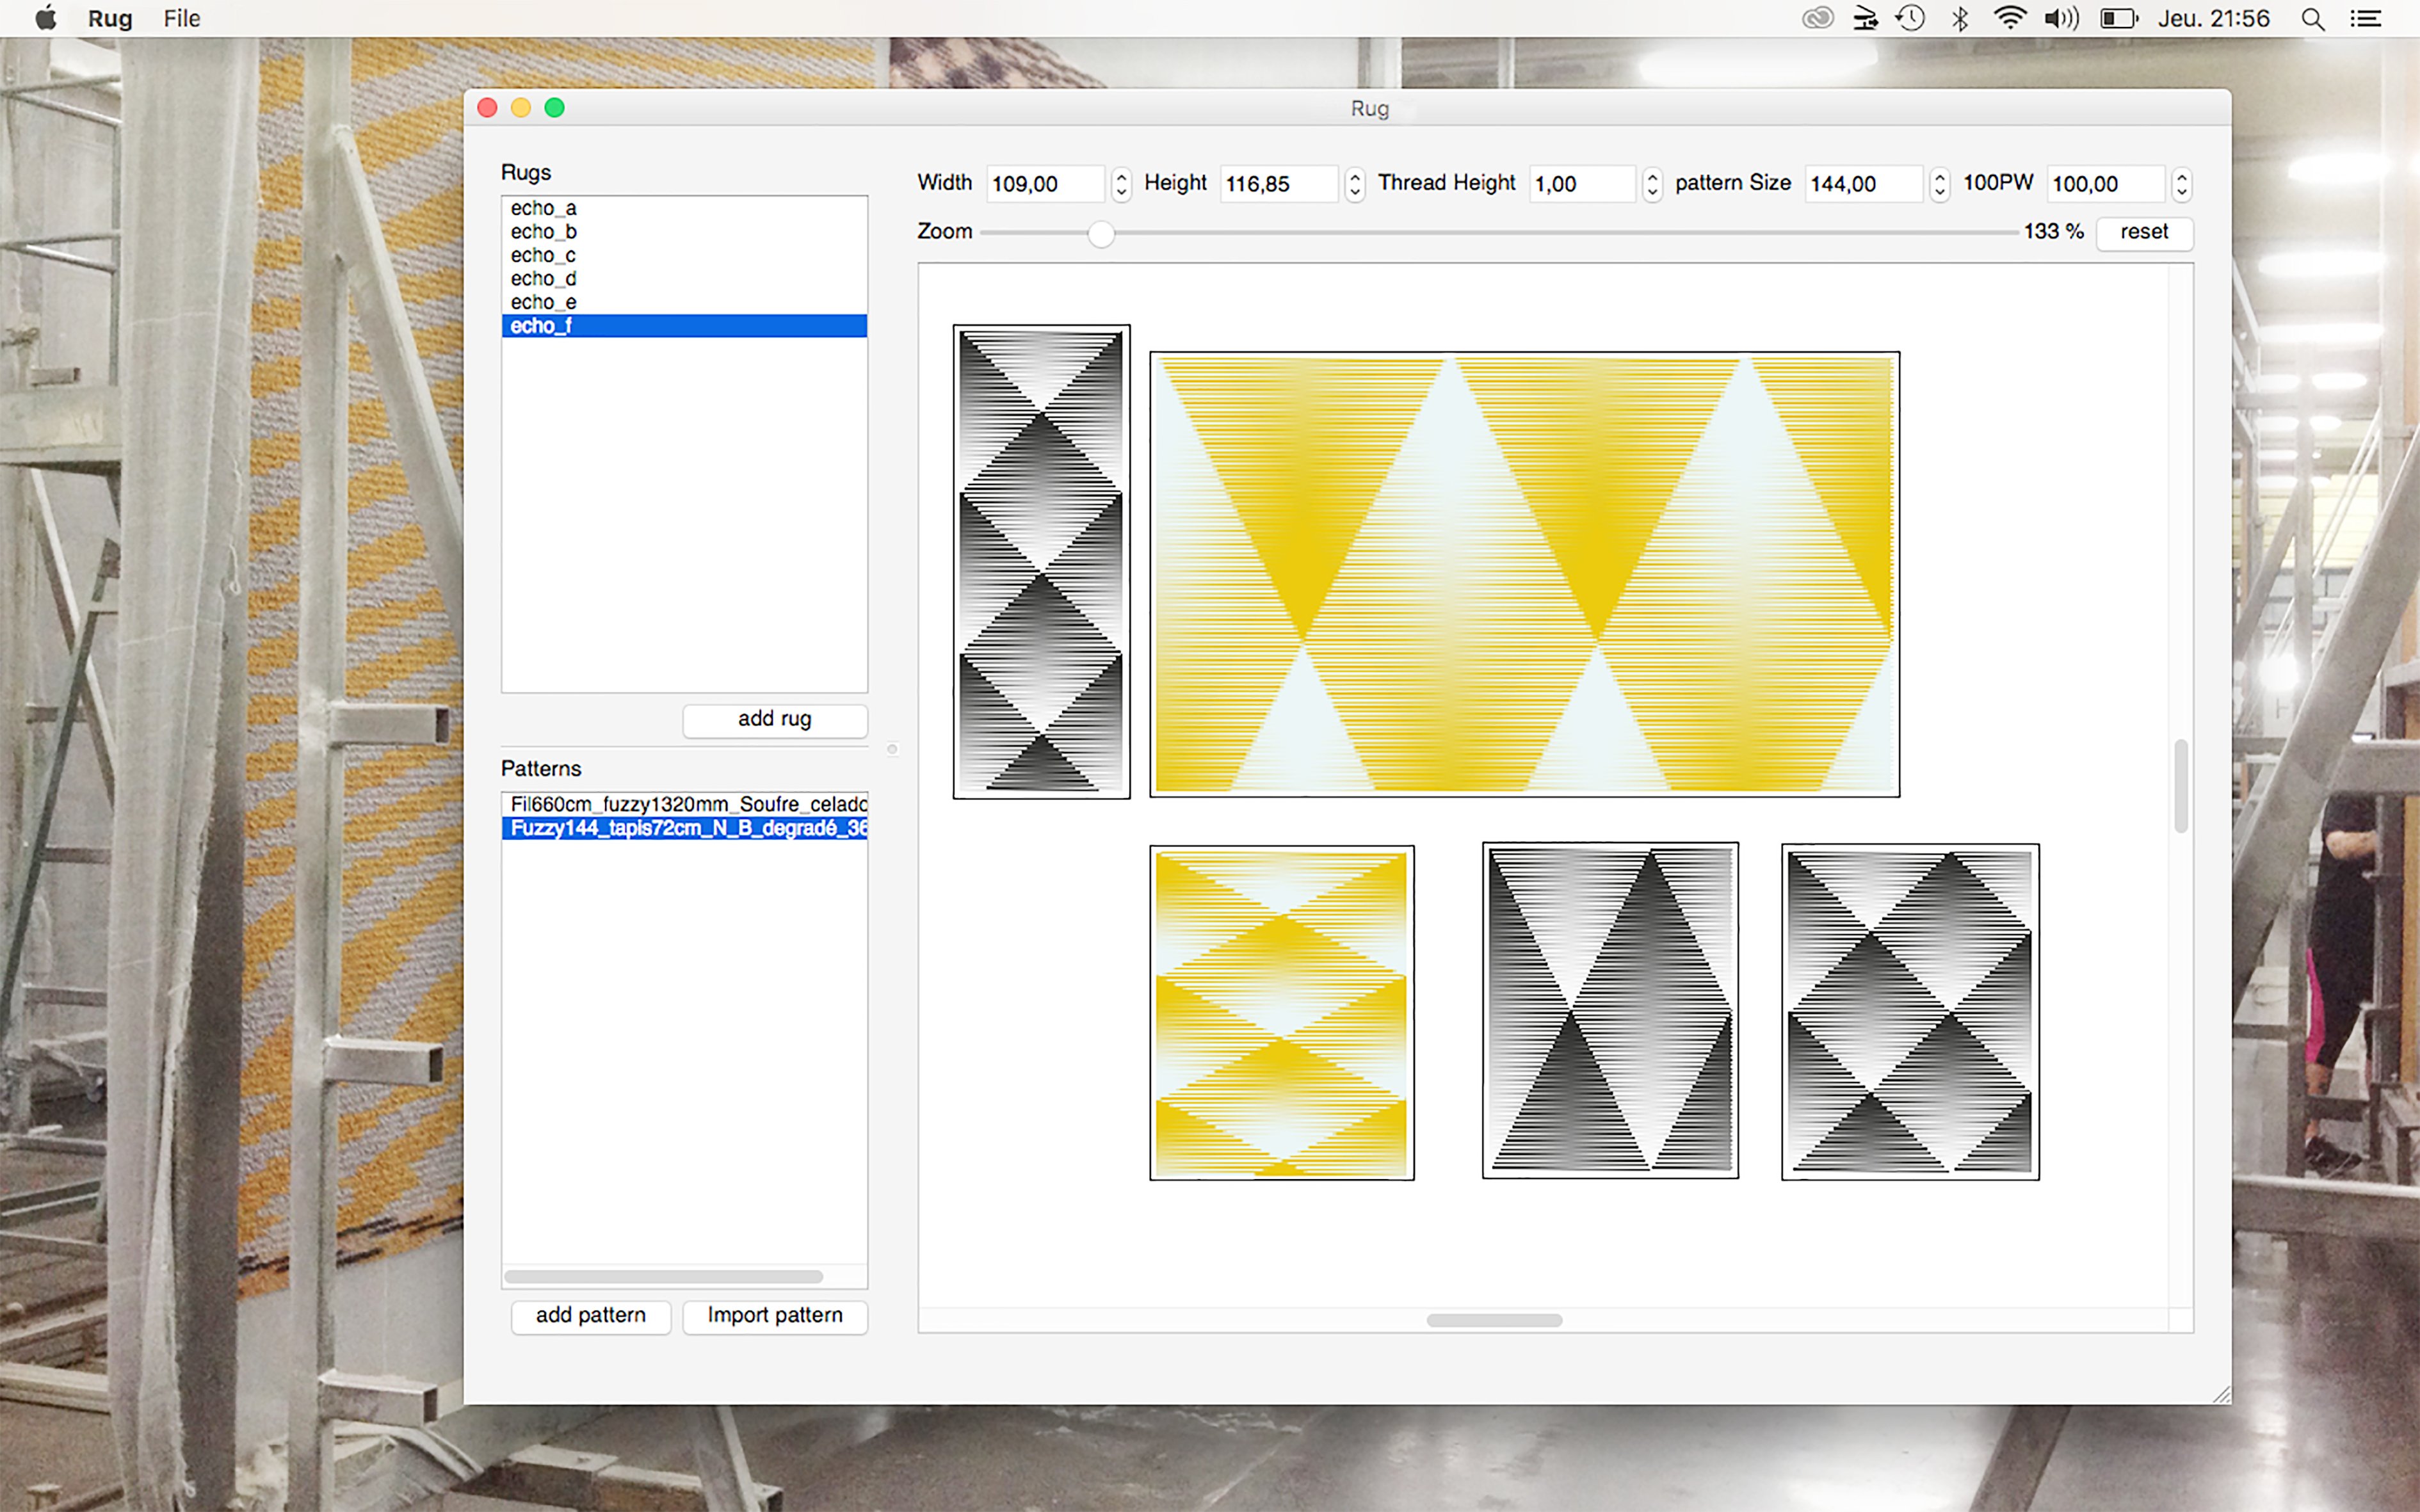Click the Thread Height stepper arrows

point(1652,184)
